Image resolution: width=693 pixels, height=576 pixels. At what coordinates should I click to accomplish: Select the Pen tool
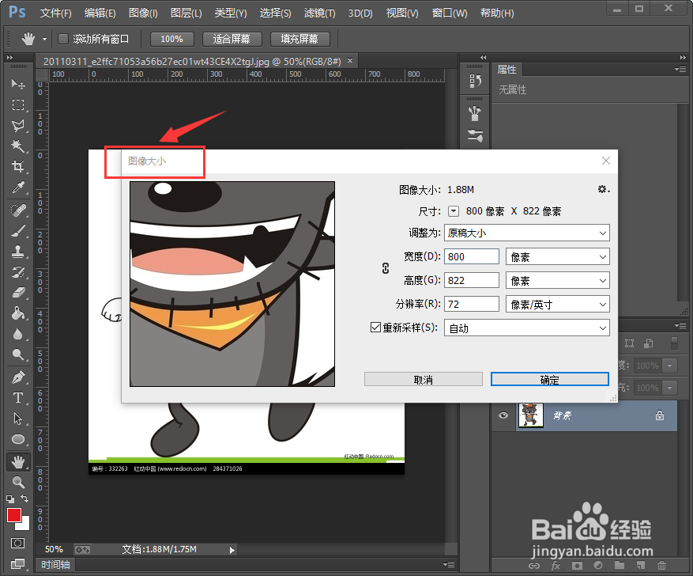coord(18,377)
